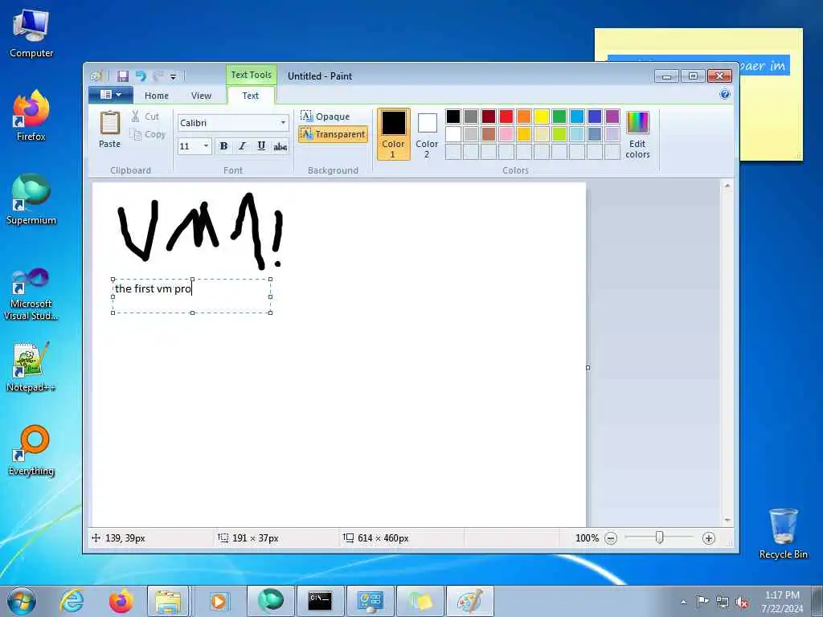Pick the yellow color swatch in top row
The image size is (823, 617).
click(x=542, y=116)
